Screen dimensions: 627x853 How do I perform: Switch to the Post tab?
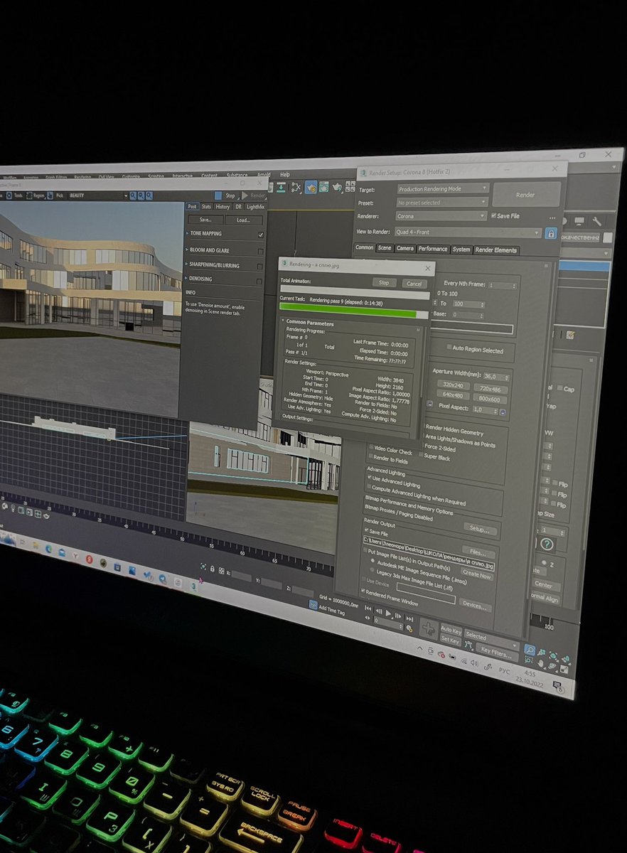coord(191,206)
